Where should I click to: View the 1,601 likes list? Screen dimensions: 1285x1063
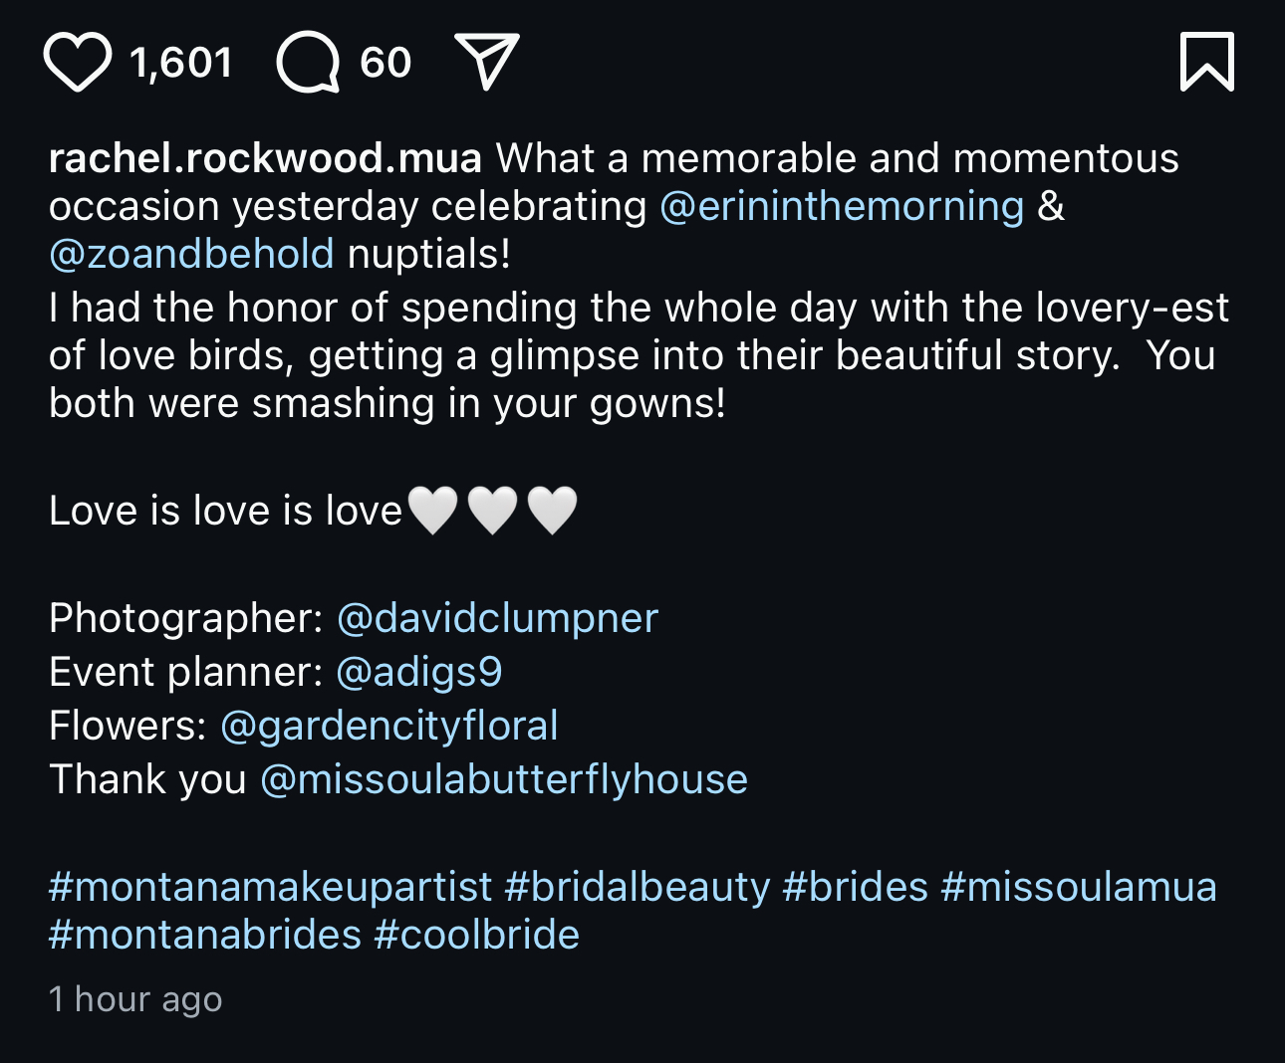[181, 64]
